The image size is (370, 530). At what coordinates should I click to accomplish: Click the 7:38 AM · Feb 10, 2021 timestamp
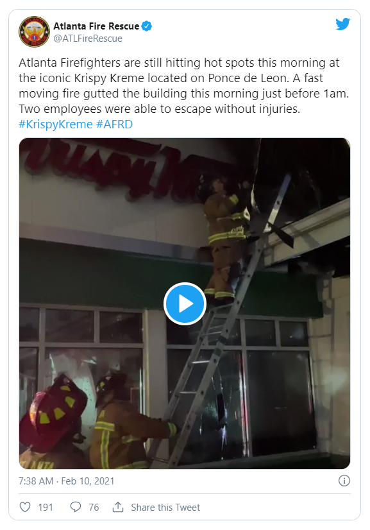click(67, 481)
